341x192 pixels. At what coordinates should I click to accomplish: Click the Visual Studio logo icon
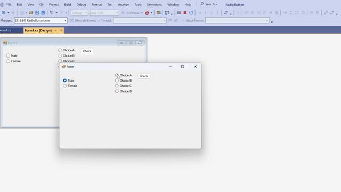point(2,4)
